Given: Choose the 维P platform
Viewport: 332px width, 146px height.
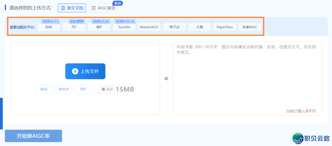Looking at the screenshot, I should coord(99,27).
